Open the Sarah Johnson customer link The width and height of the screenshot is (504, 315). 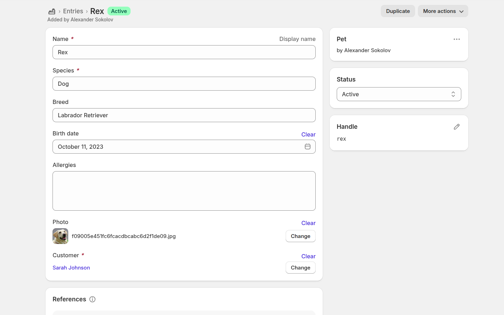click(71, 268)
